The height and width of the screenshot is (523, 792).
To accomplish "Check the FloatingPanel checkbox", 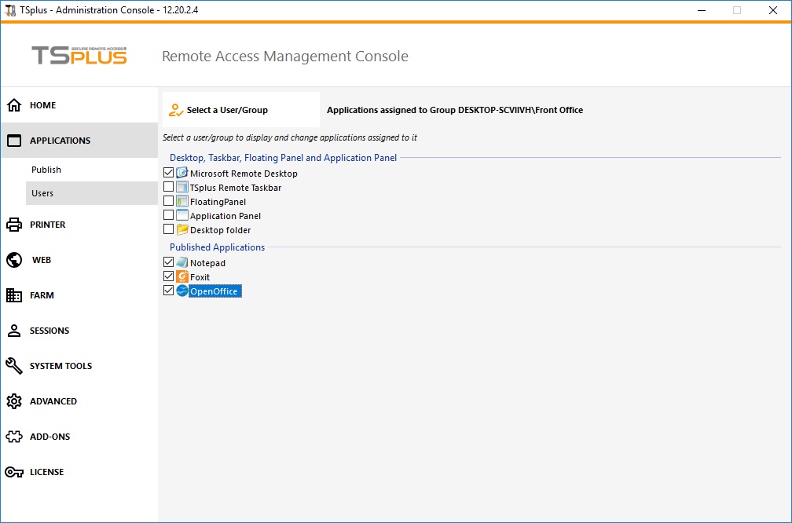I will pos(168,201).
